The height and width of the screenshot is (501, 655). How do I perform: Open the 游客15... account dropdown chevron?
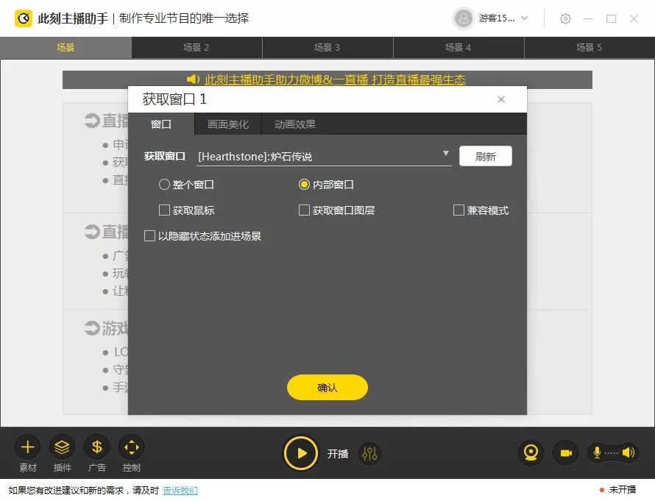(525, 18)
